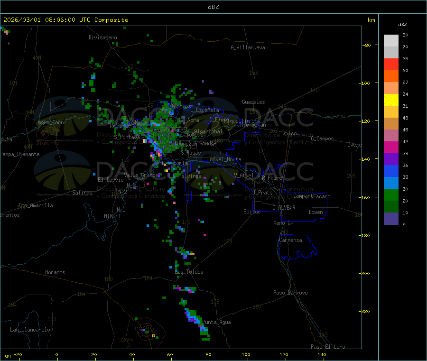Viewport: 427px width, 361px height.
Task: Click the Atuel_Norte map label
Action: (225, 159)
